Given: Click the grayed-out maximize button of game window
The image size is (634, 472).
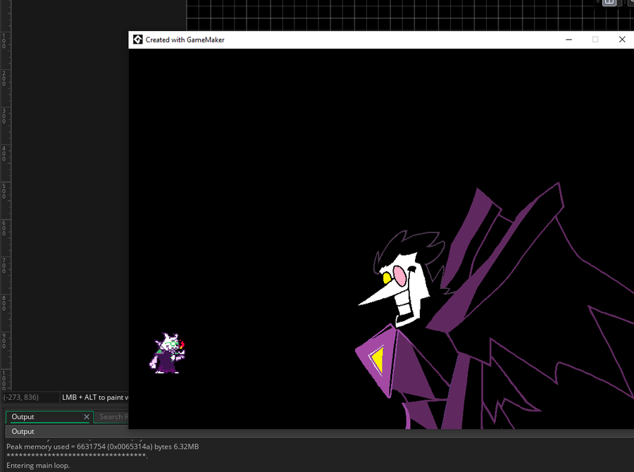Looking at the screenshot, I should pyautogui.click(x=595, y=39).
